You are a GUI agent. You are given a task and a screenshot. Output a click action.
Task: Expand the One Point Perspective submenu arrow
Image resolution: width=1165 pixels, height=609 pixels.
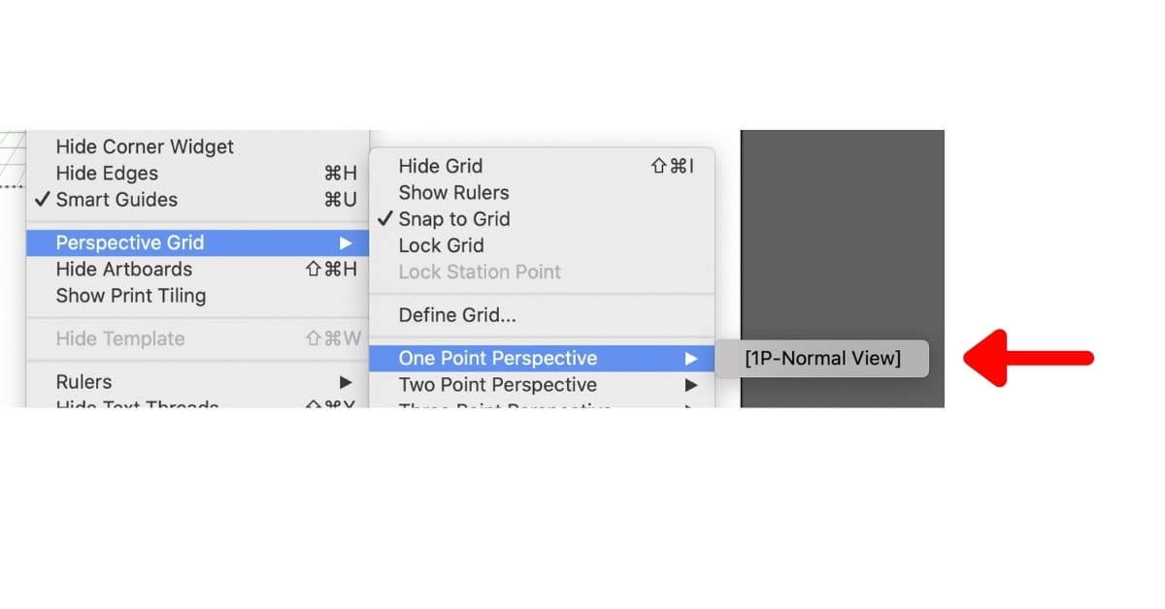[691, 359]
